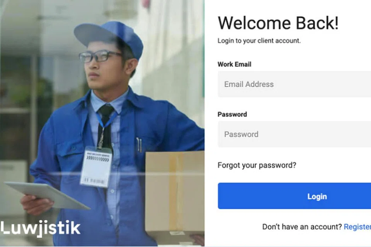Select the Work Email label
Viewport: 371px width, 247px height.
234,64
